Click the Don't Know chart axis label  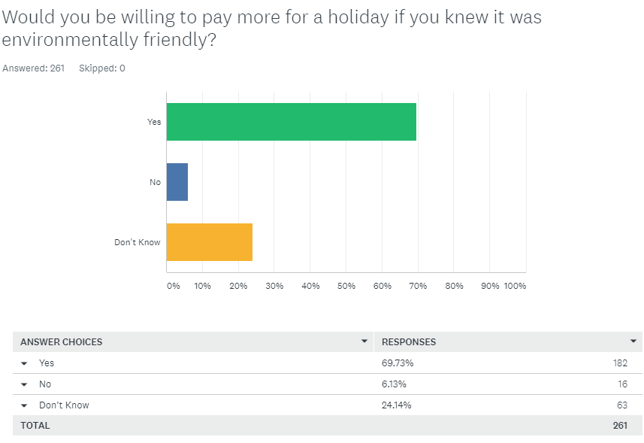(138, 242)
